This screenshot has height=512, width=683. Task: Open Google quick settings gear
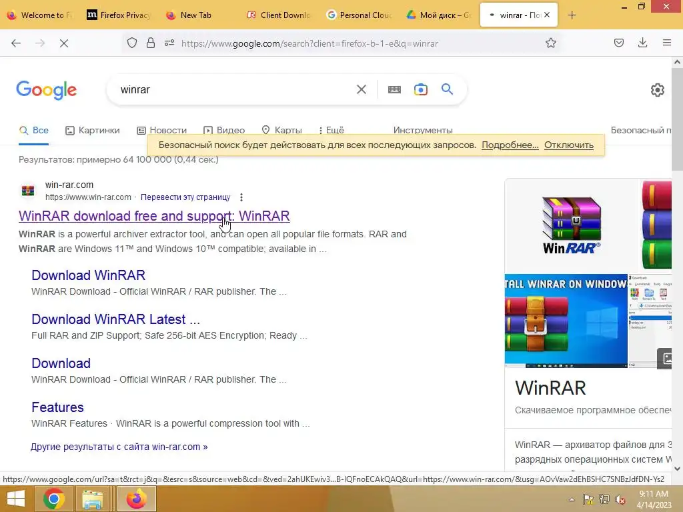tap(657, 90)
